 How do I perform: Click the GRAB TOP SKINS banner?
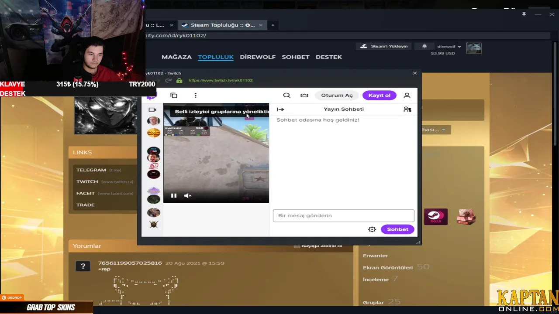[46, 307]
